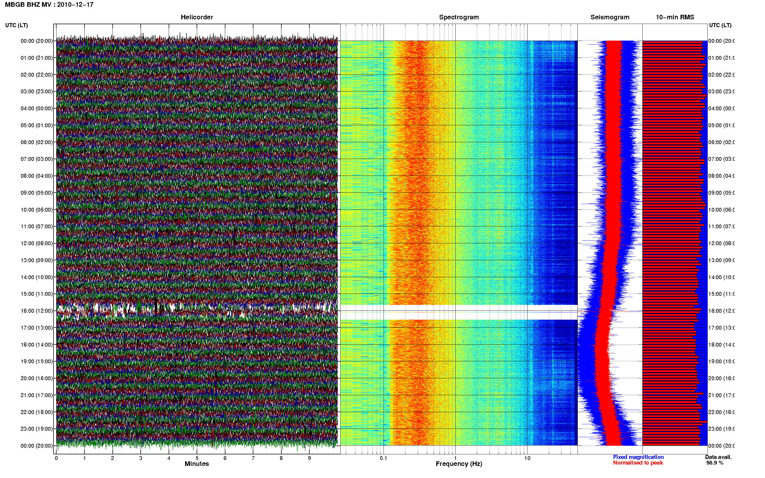Click the left 18:00 (14:00) time label
This screenshot has height=478, width=765.
click(x=37, y=345)
